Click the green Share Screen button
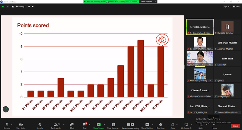 point(99,125)
